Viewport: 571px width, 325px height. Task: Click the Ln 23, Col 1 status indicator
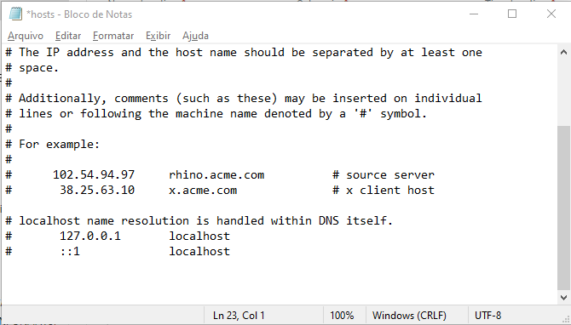pyautogui.click(x=239, y=315)
